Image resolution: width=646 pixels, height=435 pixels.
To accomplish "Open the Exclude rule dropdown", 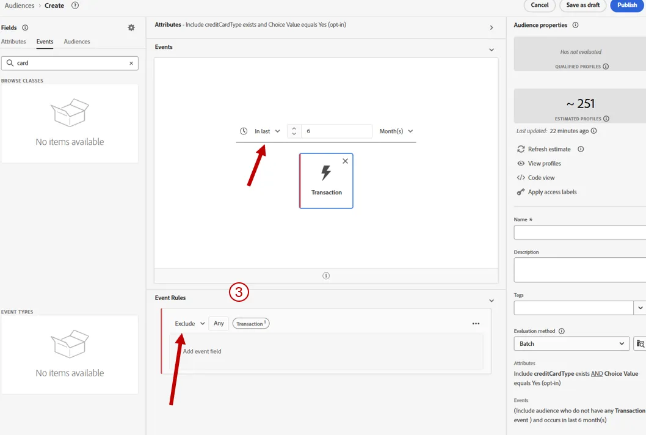I will (x=189, y=324).
